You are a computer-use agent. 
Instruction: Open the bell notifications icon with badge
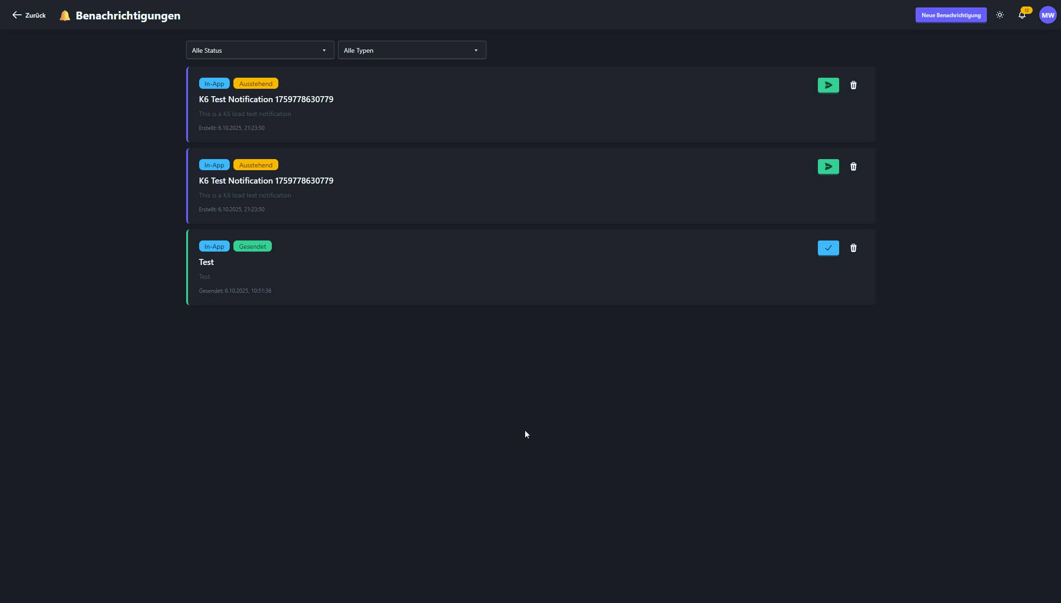(x=1022, y=15)
